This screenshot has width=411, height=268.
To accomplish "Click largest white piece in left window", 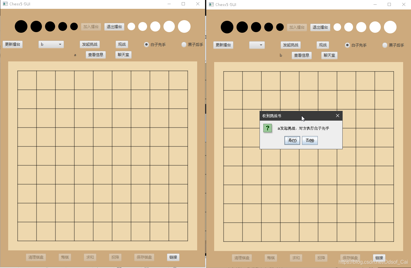I will coord(184,26).
